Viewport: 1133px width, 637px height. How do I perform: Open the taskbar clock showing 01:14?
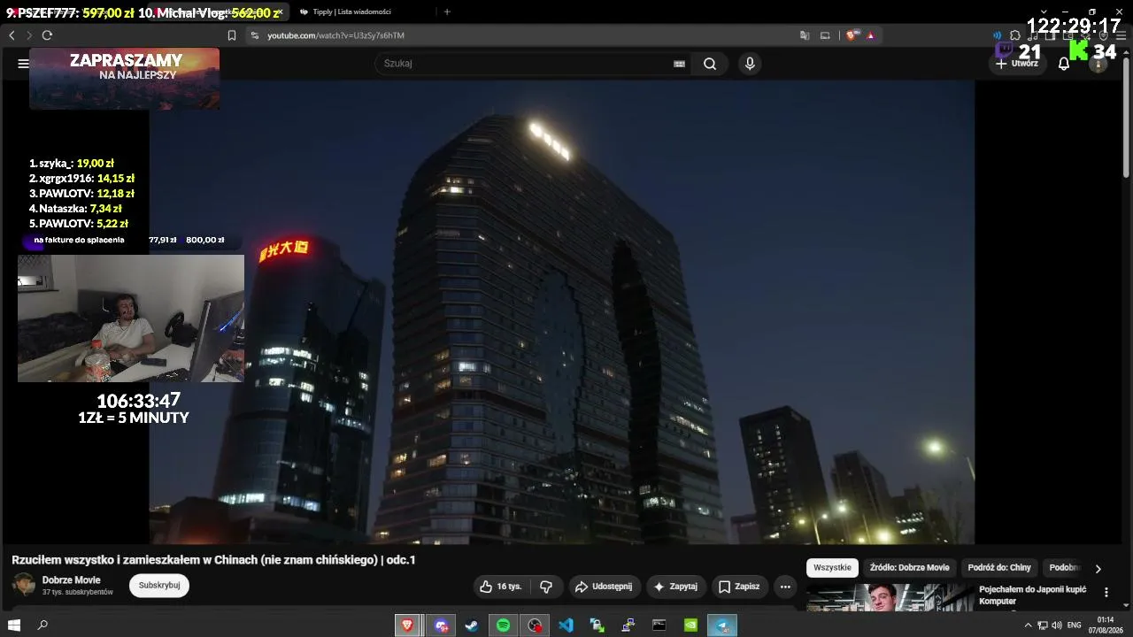(1106, 625)
